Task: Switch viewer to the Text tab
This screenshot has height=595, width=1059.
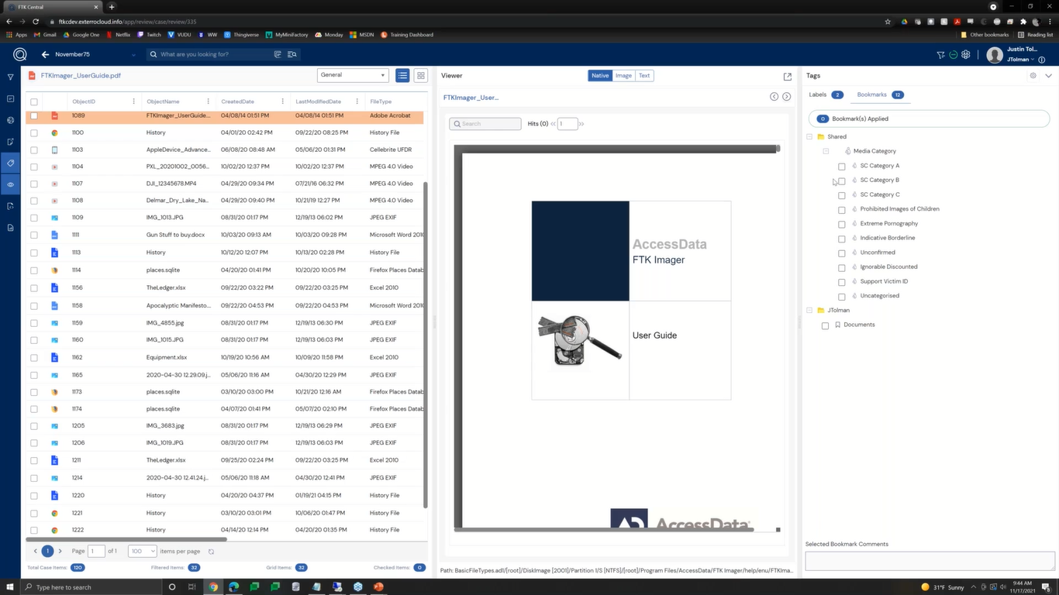Action: pos(644,76)
